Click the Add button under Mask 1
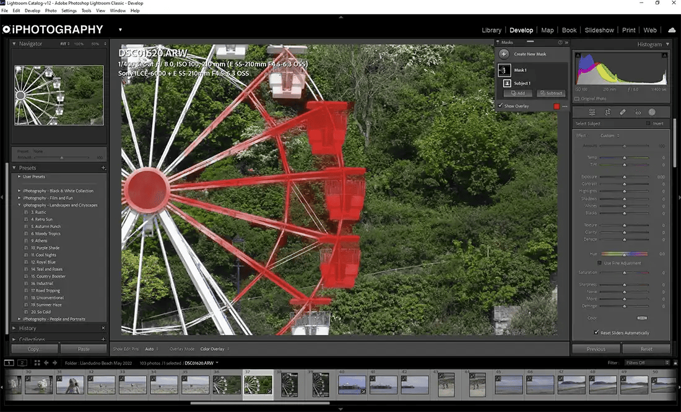The height and width of the screenshot is (412, 681). coord(518,93)
